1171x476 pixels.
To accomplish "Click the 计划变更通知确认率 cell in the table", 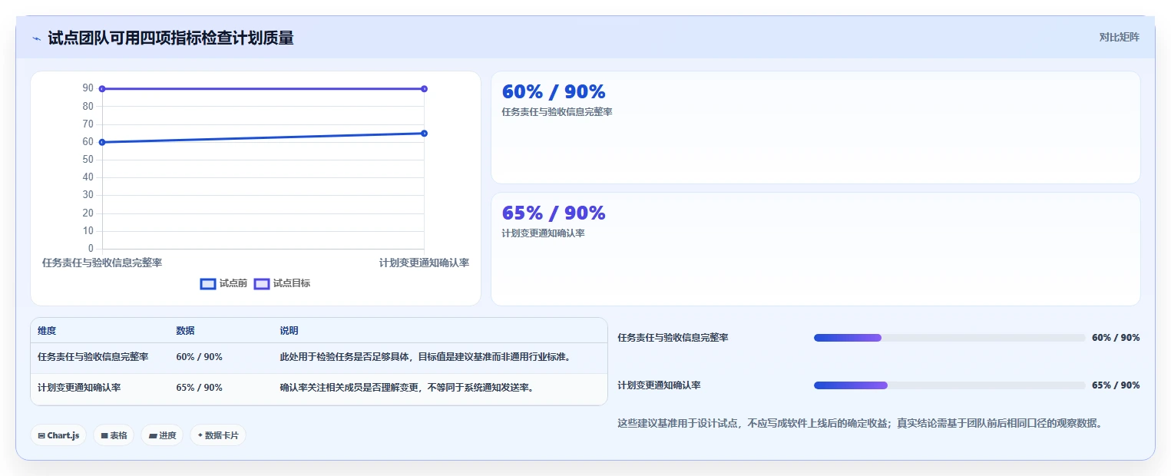I will (x=79, y=388).
